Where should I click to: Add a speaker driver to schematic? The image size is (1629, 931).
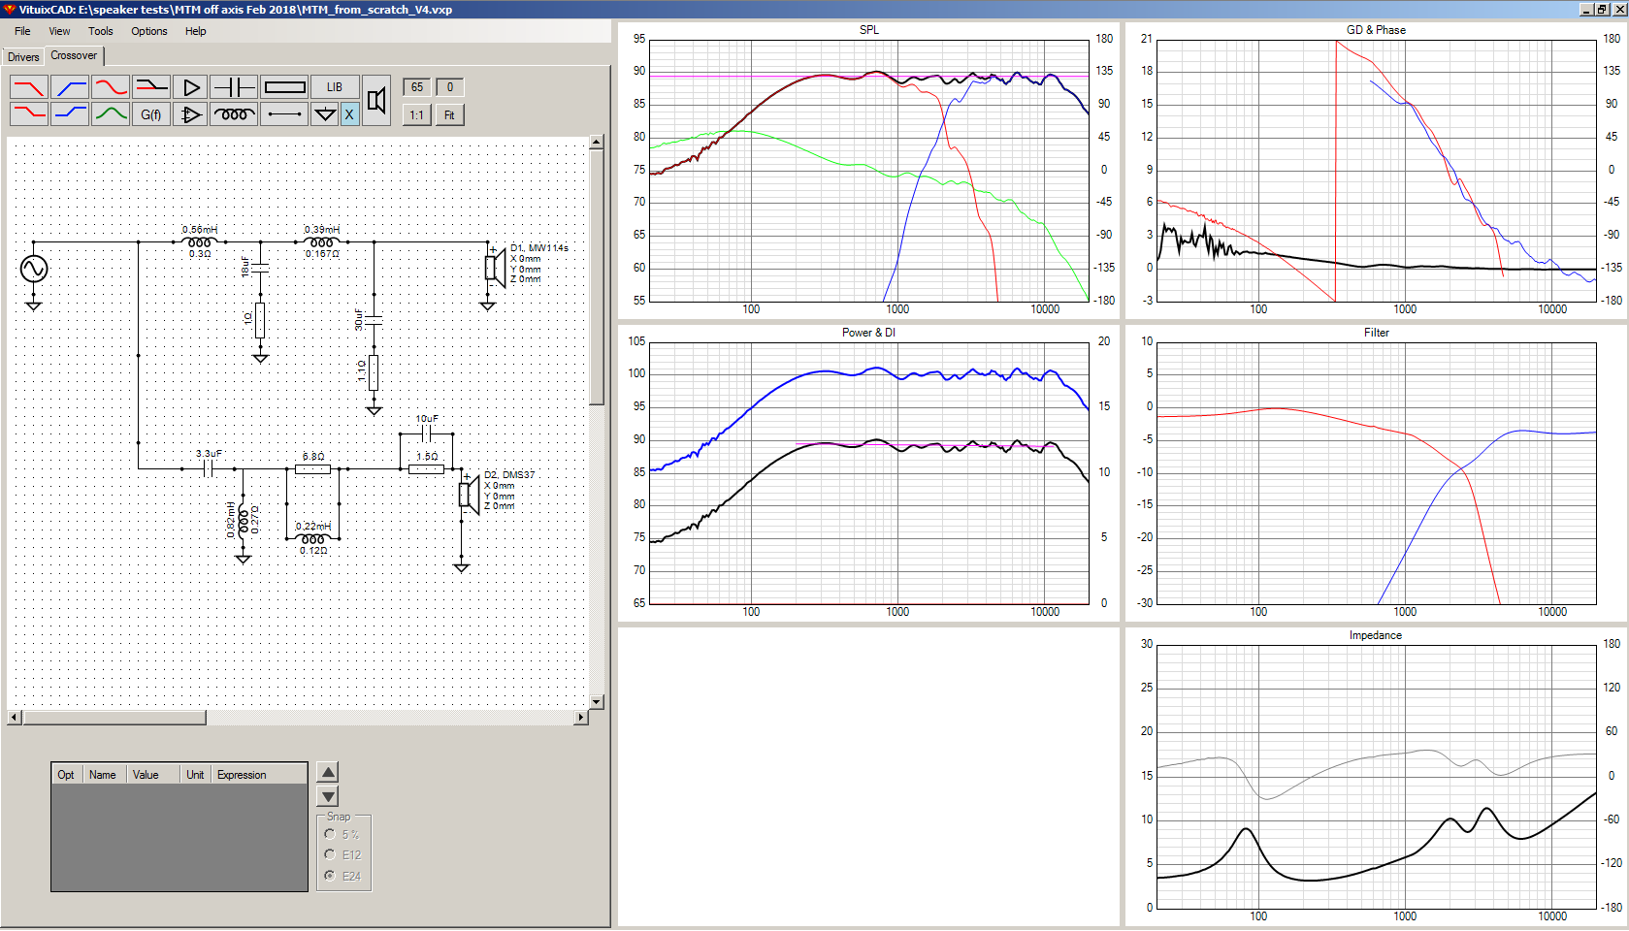point(377,100)
